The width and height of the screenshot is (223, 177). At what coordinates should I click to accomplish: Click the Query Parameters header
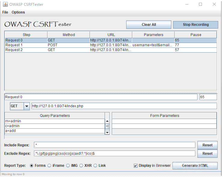tap(55, 116)
